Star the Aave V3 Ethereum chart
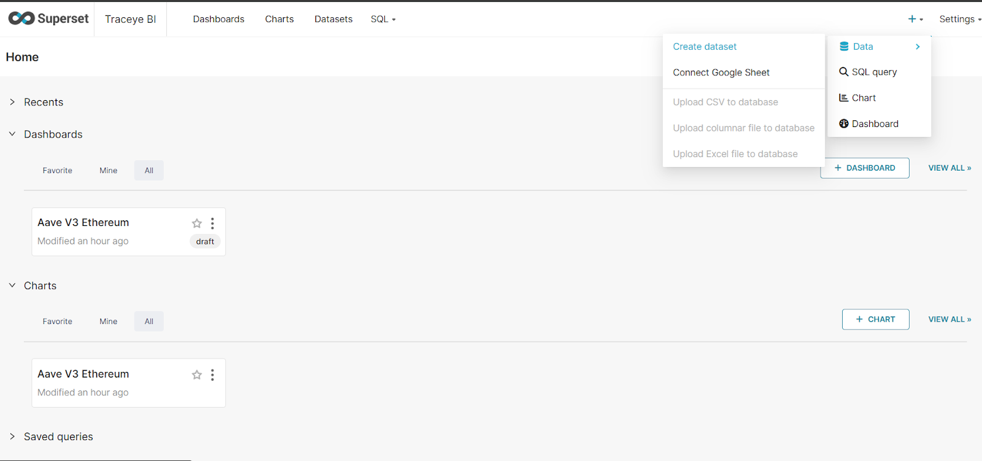982x461 pixels. click(x=197, y=374)
